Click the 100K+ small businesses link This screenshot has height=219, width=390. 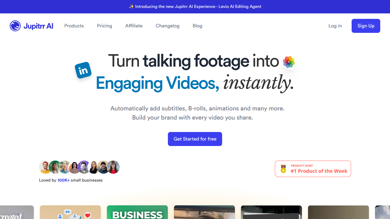pos(63,180)
